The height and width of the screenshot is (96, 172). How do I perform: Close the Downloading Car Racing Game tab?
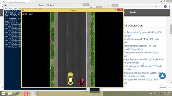(x=29, y=2)
